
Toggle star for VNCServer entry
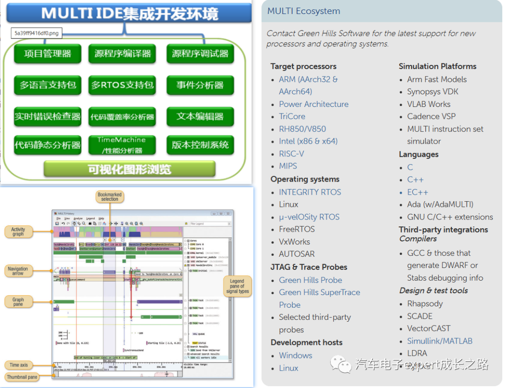coord(186,261)
